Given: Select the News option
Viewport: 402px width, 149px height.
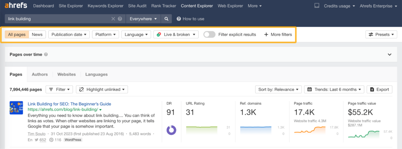Looking at the screenshot, I should (x=37, y=34).
